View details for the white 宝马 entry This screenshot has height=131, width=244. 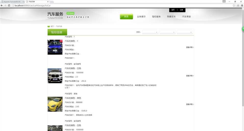click(190, 76)
